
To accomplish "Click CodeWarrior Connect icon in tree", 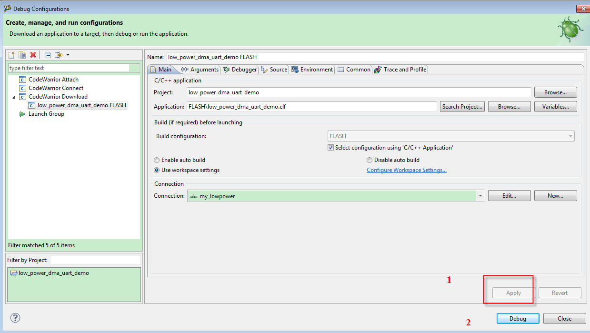I will click(22, 88).
